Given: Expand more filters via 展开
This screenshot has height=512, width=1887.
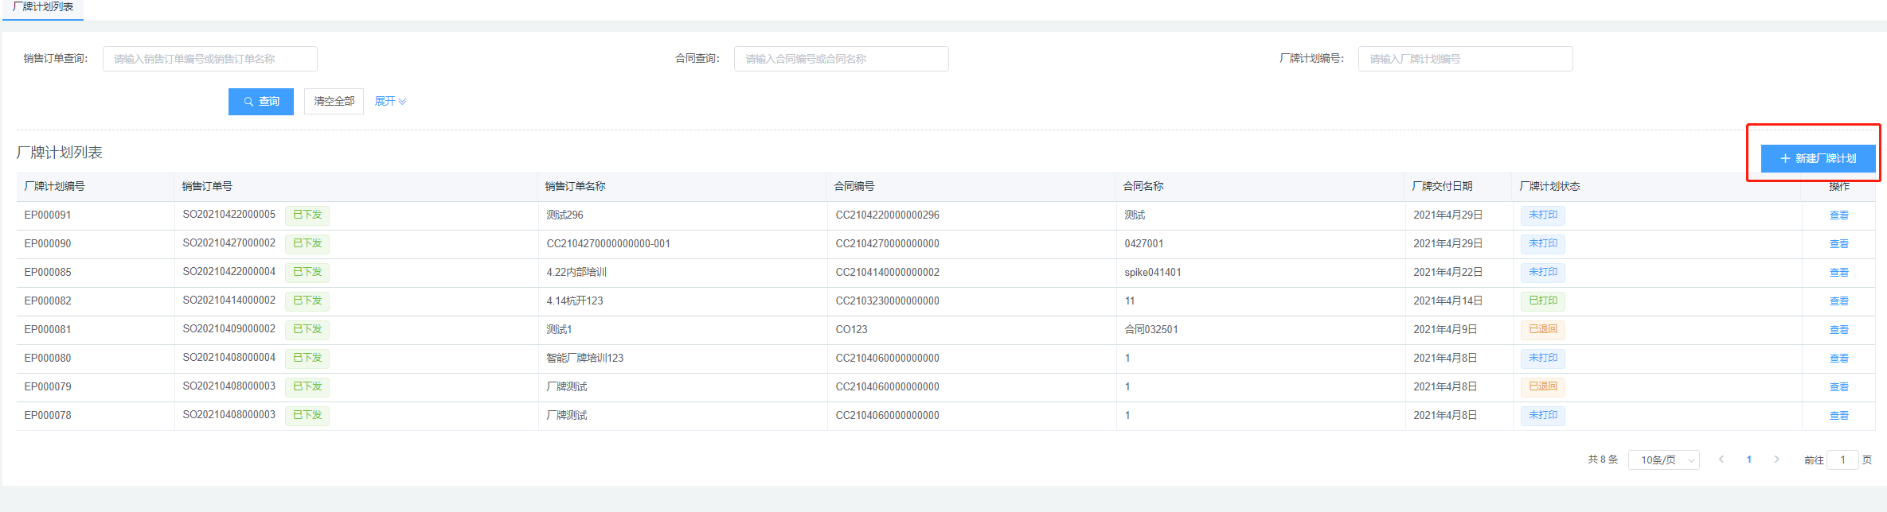Looking at the screenshot, I should pos(390,102).
